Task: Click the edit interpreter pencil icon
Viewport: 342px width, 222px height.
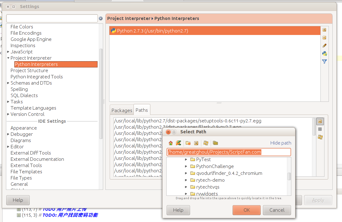Action: point(324,46)
